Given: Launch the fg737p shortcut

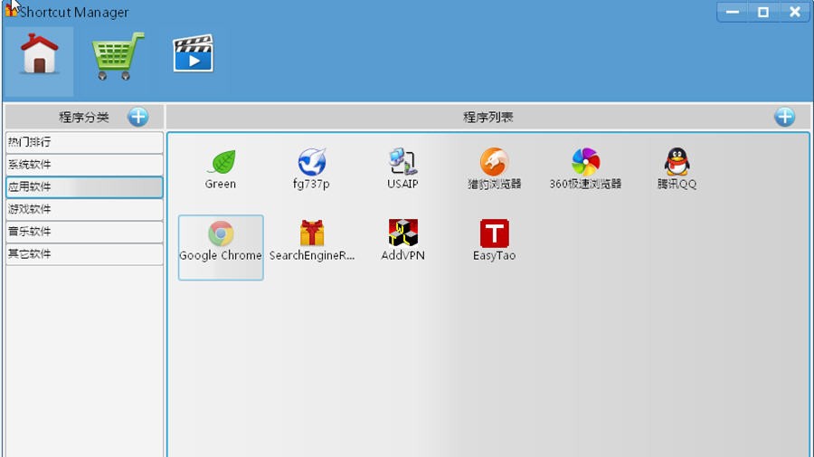Looking at the screenshot, I should (311, 169).
